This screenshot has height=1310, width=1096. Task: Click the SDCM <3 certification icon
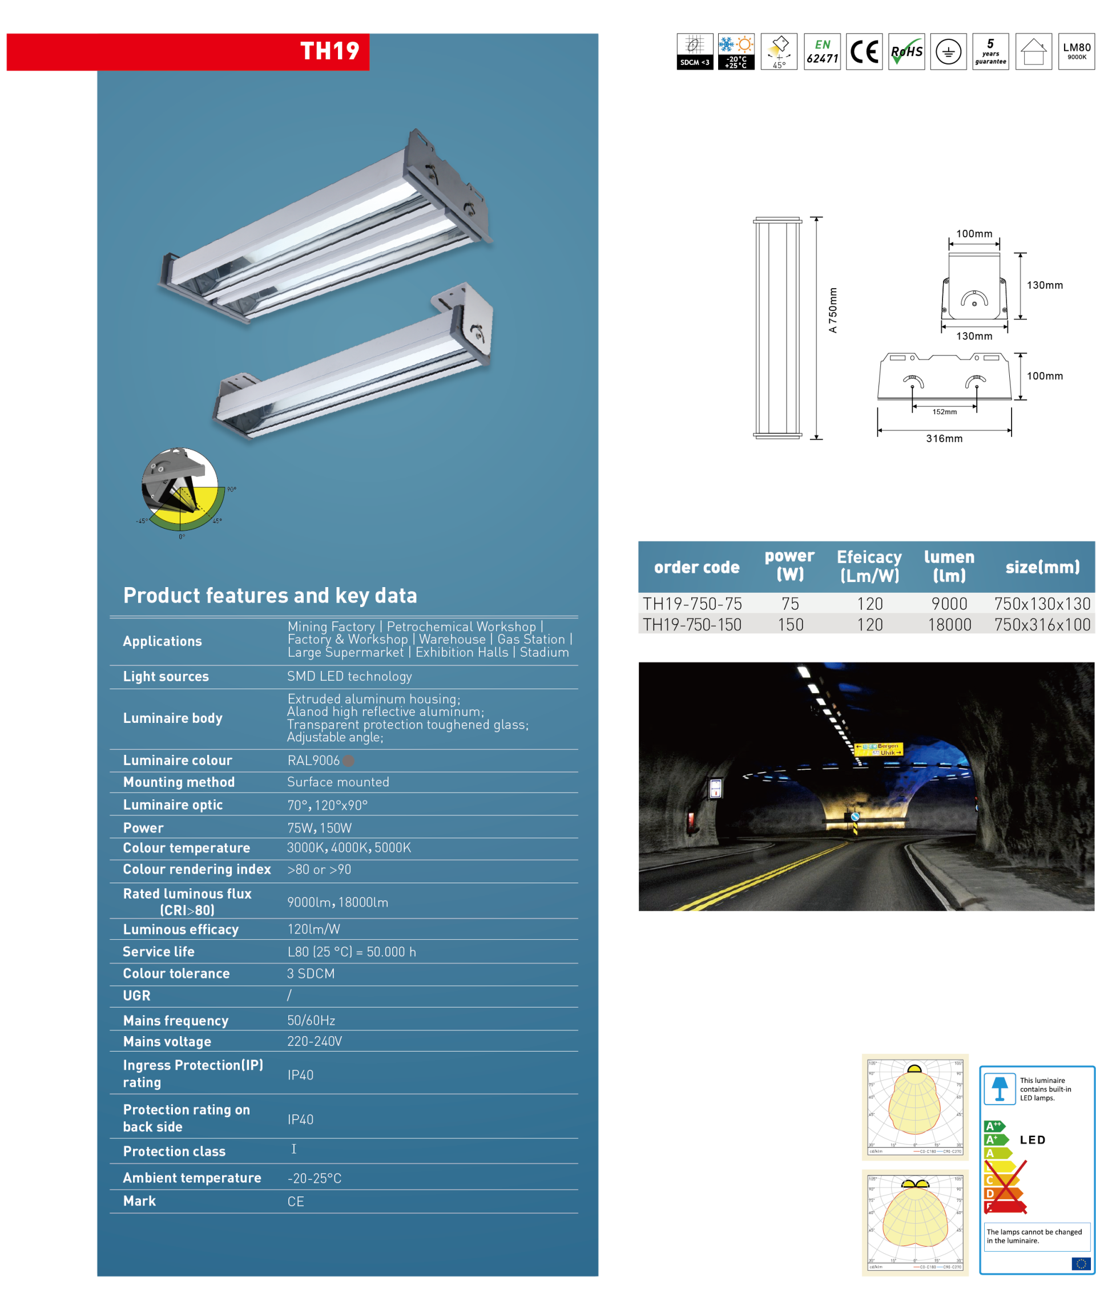click(x=694, y=51)
